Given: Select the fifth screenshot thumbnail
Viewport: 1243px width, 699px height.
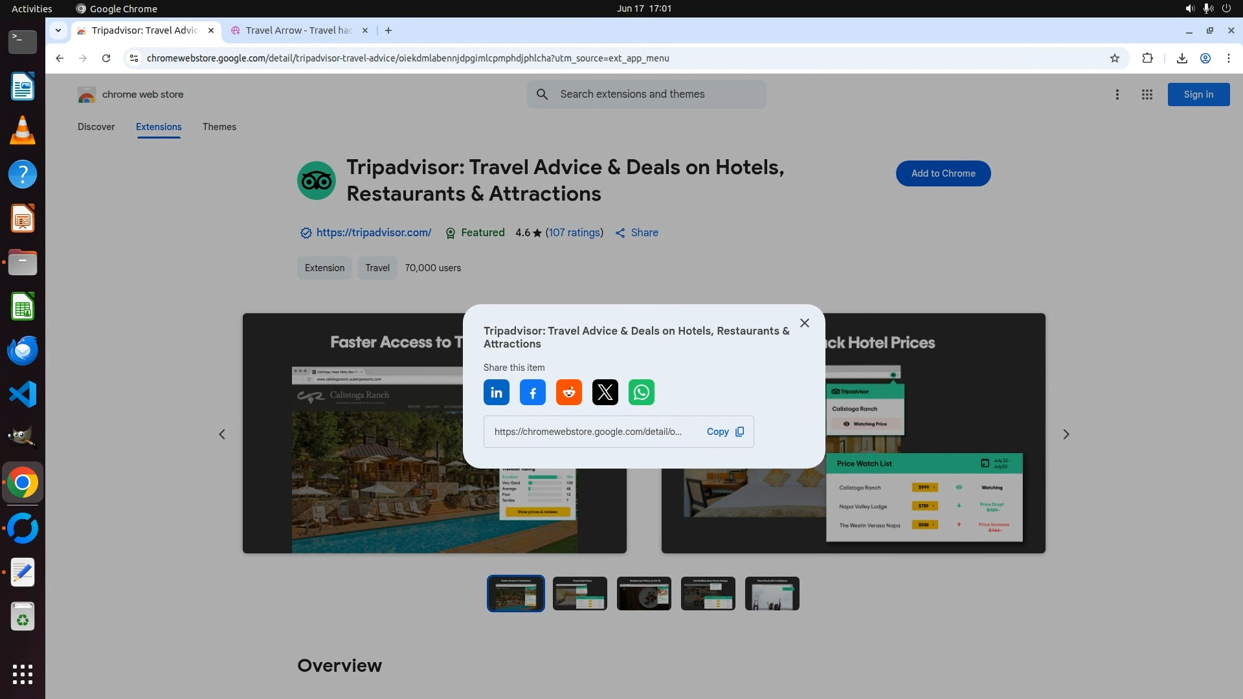Looking at the screenshot, I should tap(772, 594).
